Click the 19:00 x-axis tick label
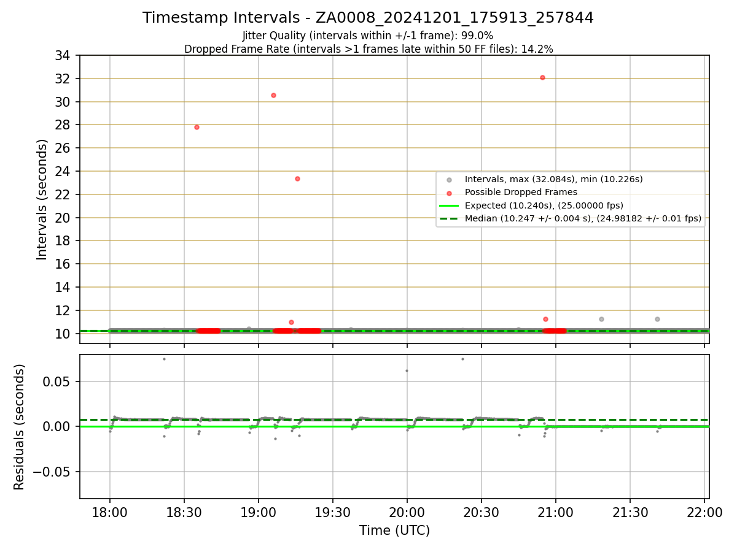 pos(259,512)
